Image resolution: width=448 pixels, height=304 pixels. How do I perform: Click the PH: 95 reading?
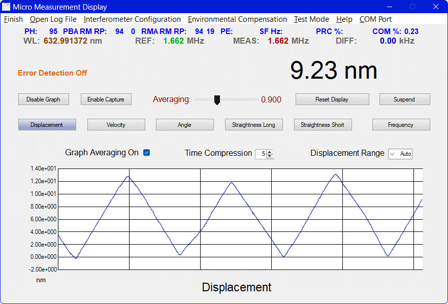pyautogui.click(x=41, y=31)
